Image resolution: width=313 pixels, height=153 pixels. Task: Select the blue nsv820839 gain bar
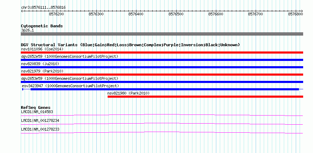(162, 67)
